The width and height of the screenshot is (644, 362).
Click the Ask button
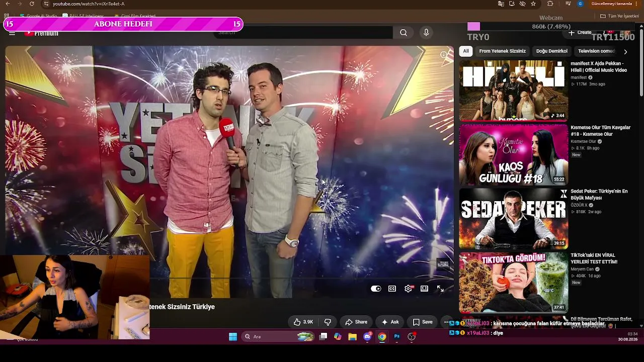390,322
